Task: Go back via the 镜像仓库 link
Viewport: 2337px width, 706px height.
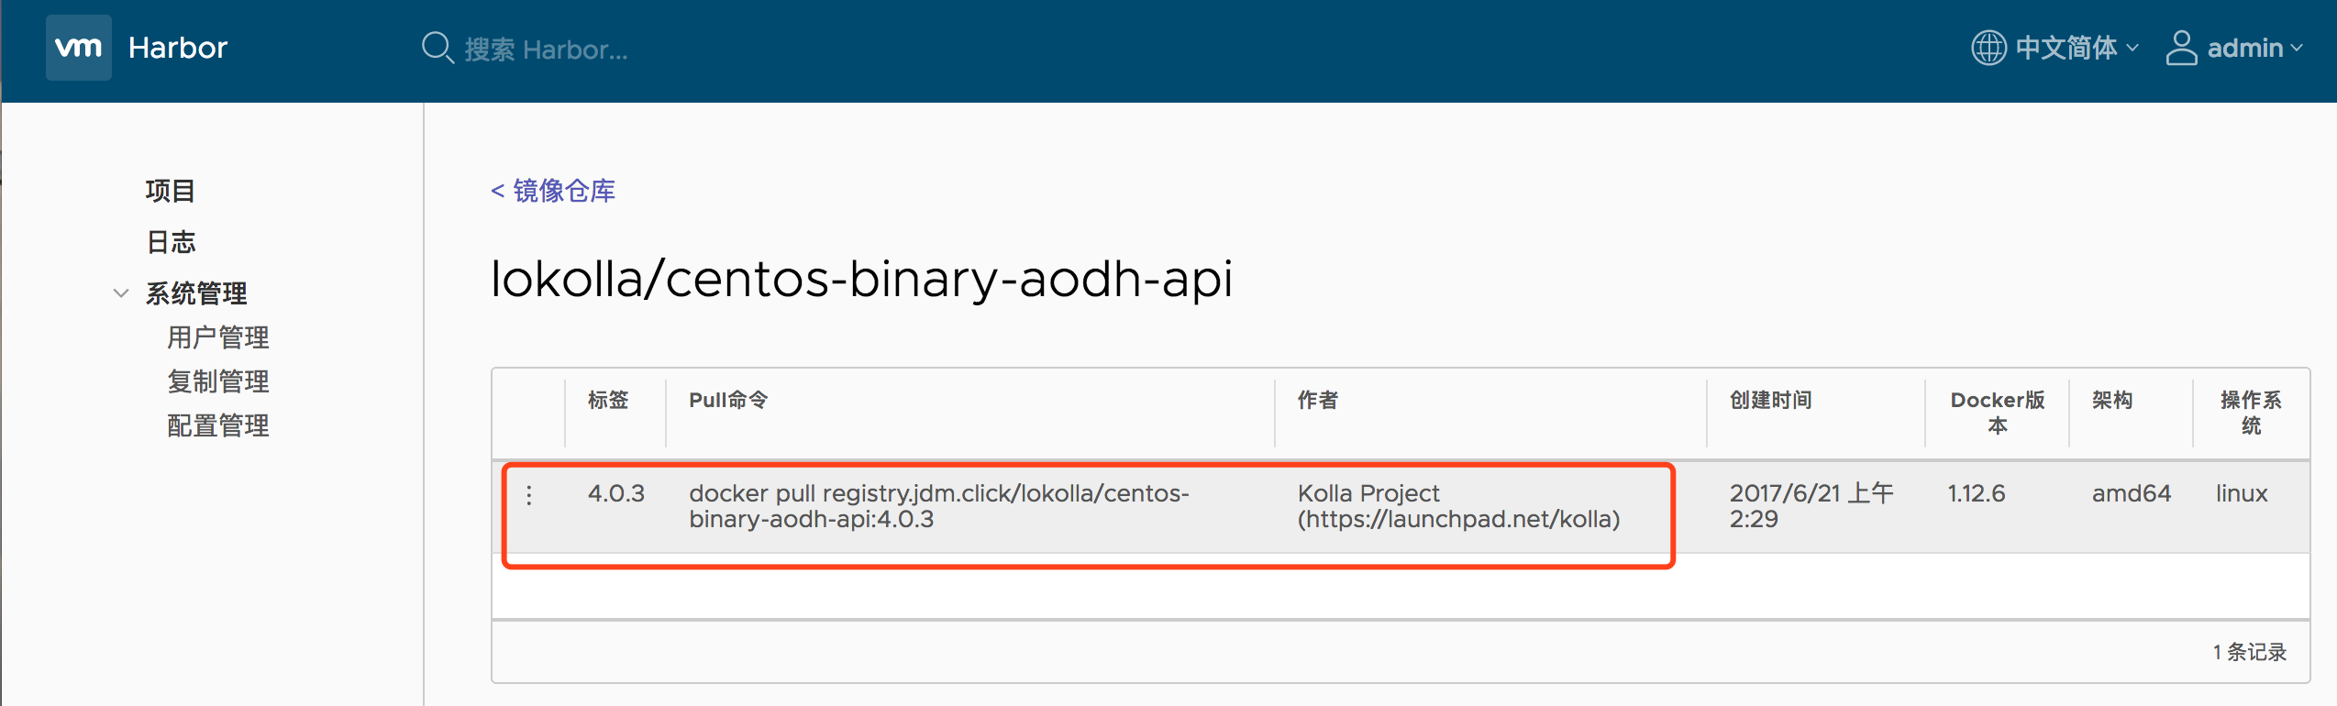Action: point(553,191)
